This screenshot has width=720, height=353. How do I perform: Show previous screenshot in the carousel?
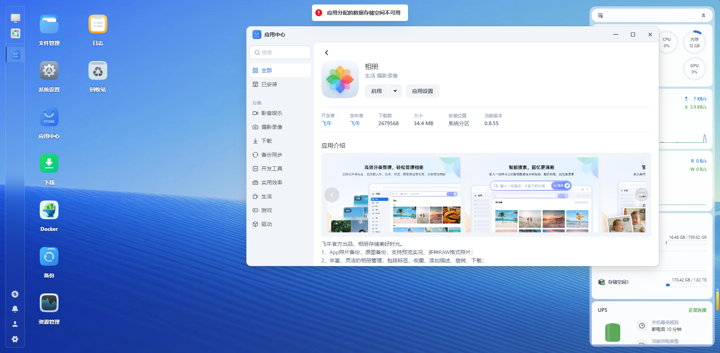point(332,195)
